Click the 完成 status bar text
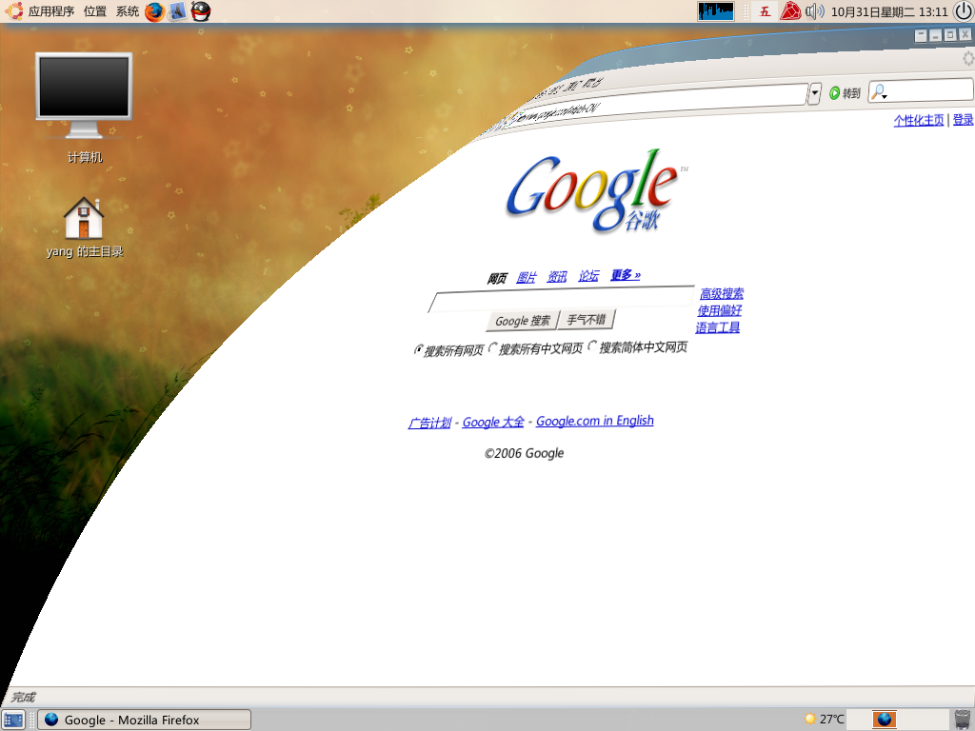This screenshot has width=975, height=731. (23, 697)
